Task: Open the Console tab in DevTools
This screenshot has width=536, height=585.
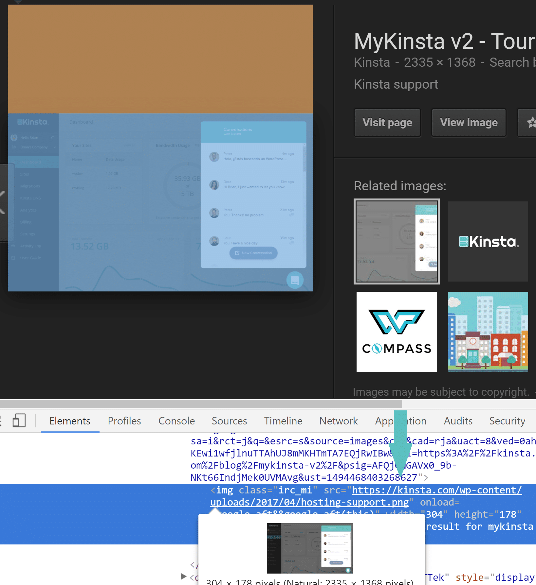Action: (x=176, y=421)
